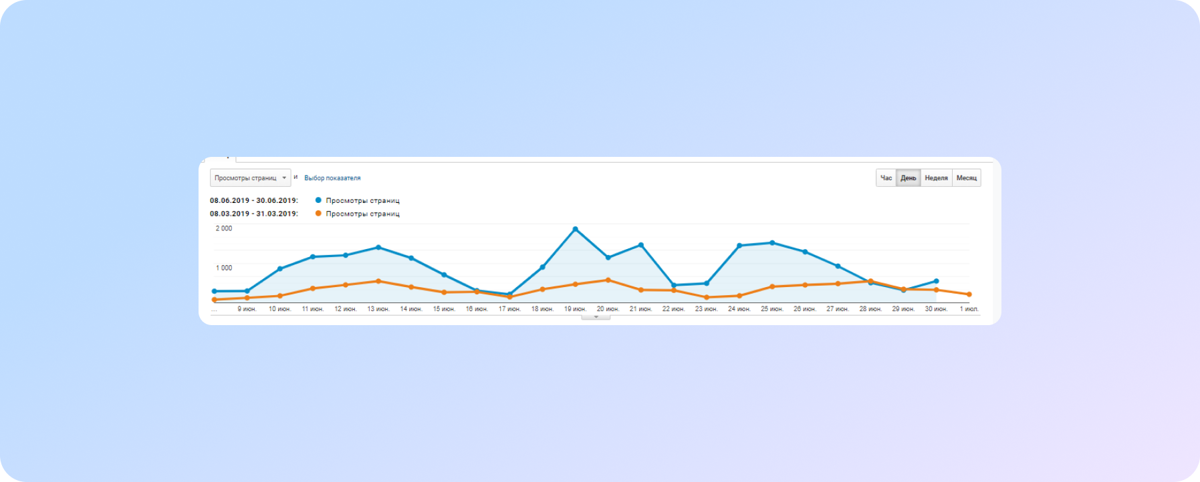
Task: Click the blue data point at 25 июн.
Action: click(x=772, y=243)
